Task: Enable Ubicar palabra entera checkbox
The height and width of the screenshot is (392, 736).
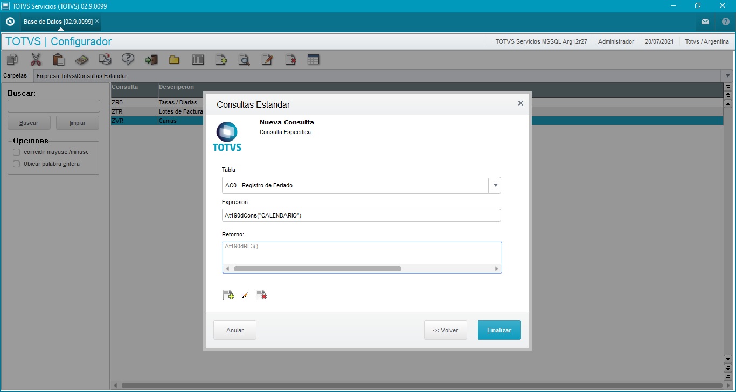Action: click(x=17, y=164)
